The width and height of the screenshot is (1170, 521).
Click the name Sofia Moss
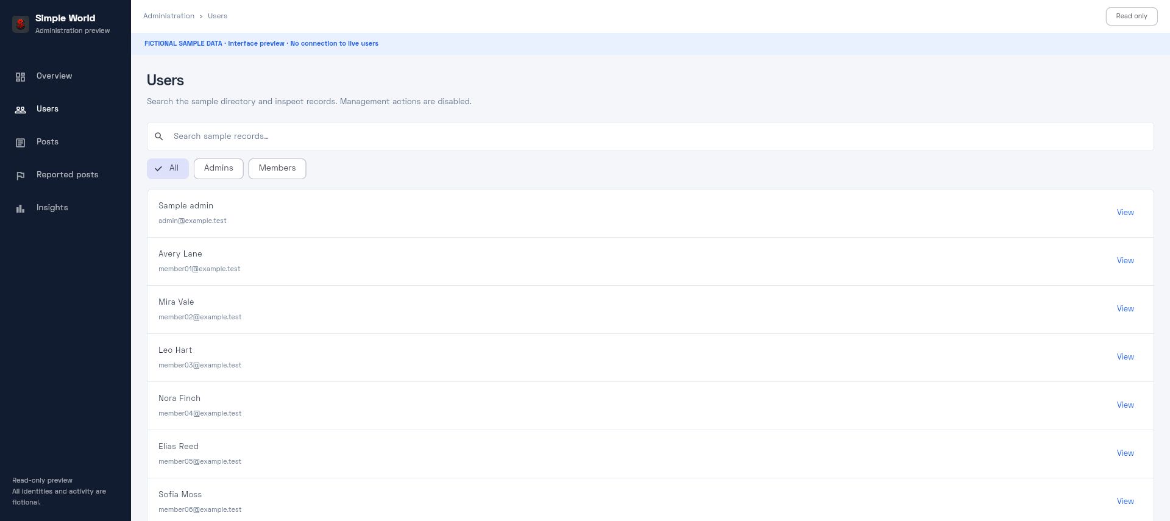pos(180,495)
